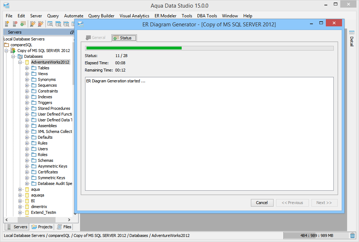
Task: Expand the Constraints folder node
Action: point(27,91)
